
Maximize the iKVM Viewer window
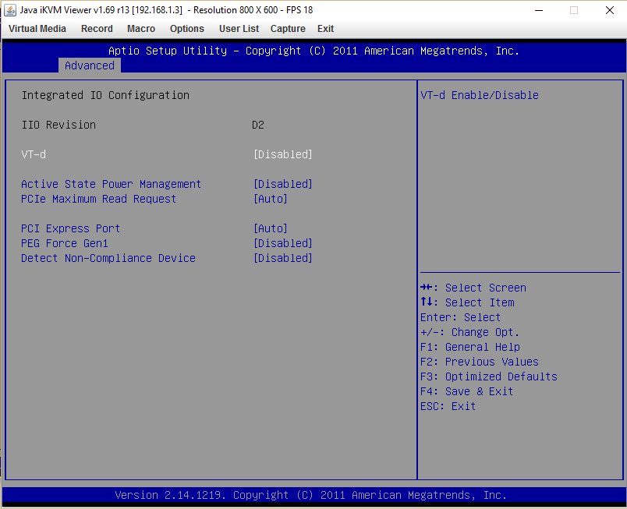click(574, 10)
